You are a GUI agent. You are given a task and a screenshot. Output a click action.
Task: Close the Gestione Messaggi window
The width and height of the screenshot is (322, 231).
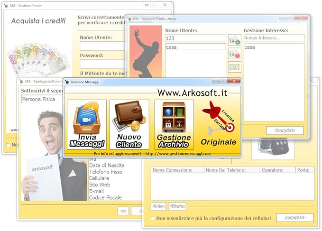[234, 81]
